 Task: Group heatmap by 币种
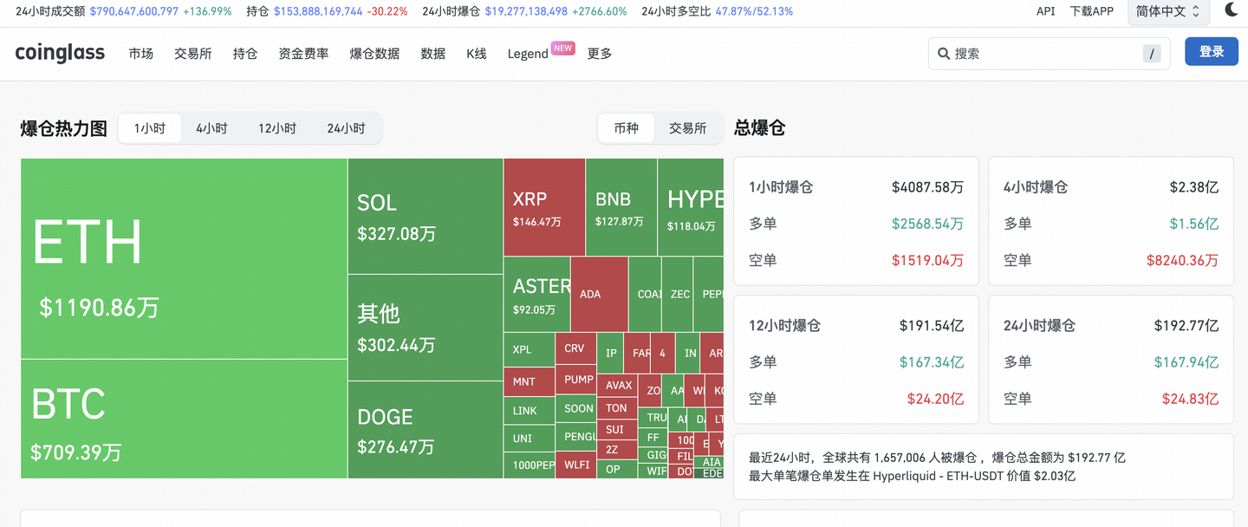pyautogui.click(x=626, y=128)
